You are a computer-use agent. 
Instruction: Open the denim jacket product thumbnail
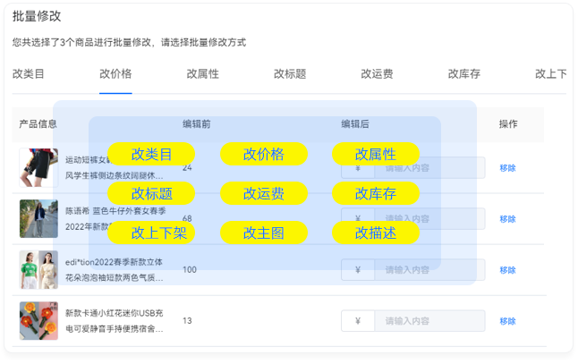coord(38,219)
